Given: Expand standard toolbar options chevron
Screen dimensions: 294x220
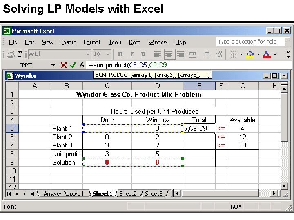Looking at the screenshot, I should pyautogui.click(x=20, y=54).
